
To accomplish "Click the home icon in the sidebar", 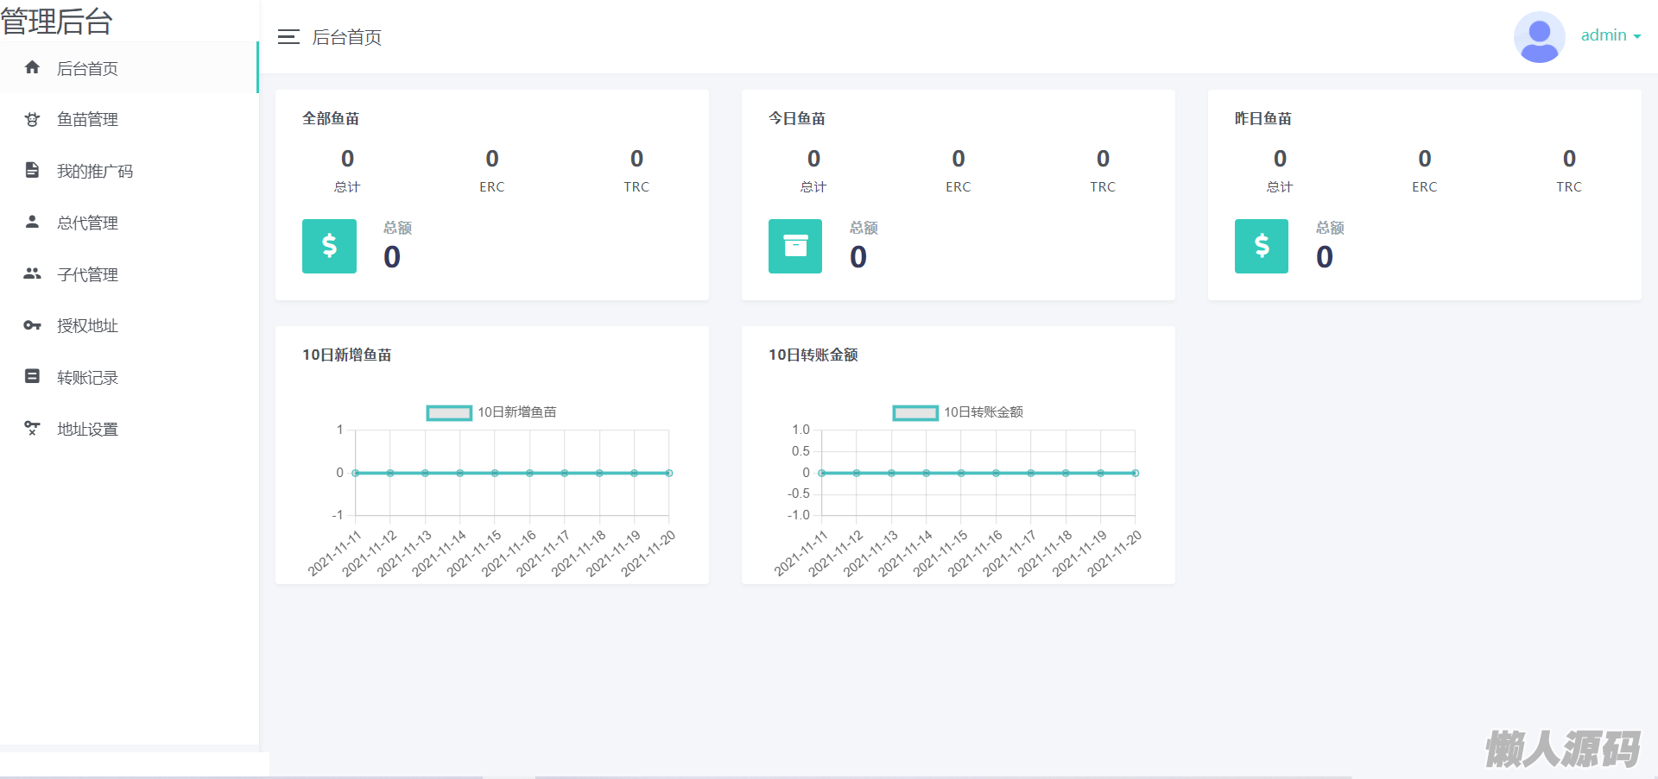I will coord(32,67).
